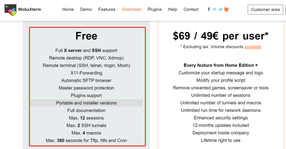The height and width of the screenshot is (149, 286).
Task: Click the MobaXterm brand name text
Action: point(30,10)
